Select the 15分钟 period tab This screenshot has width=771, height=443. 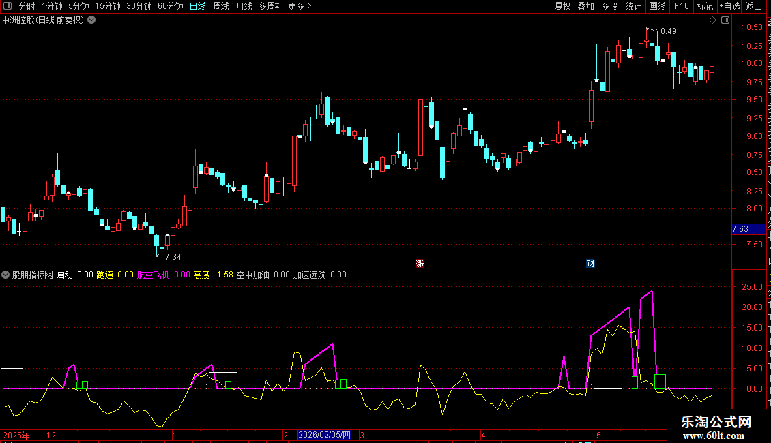click(x=107, y=6)
